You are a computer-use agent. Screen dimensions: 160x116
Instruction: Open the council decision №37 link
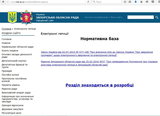(x=99, y=63)
